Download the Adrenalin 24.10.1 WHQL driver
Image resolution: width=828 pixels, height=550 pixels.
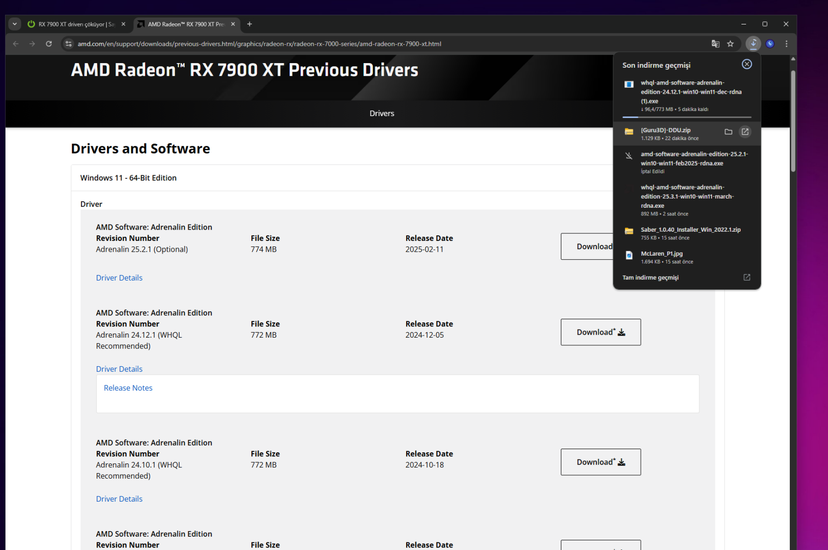[601, 462]
